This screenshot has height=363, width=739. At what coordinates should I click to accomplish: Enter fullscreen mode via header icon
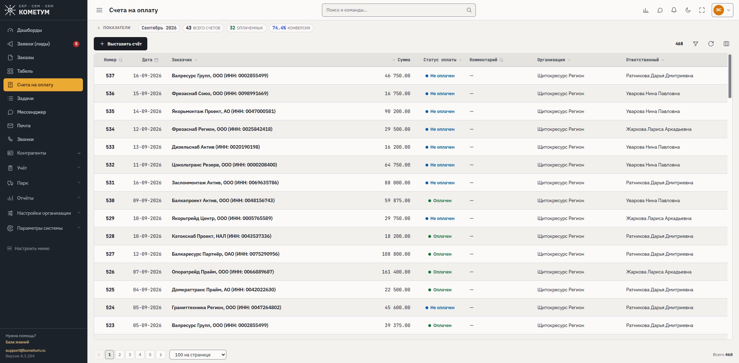pyautogui.click(x=702, y=10)
